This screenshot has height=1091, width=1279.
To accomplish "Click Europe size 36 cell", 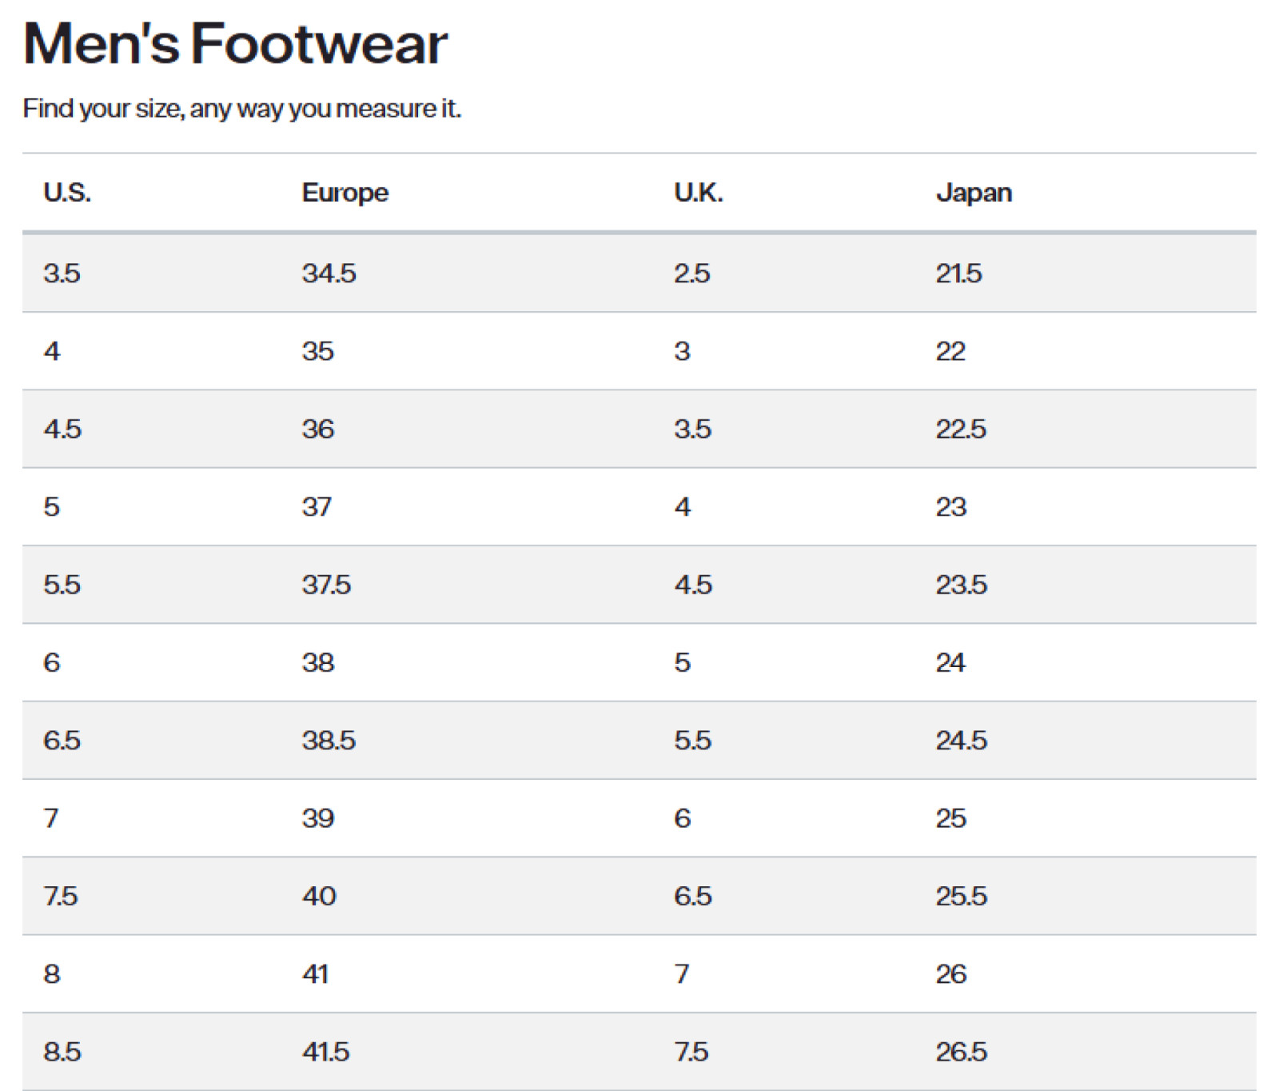I will (317, 429).
